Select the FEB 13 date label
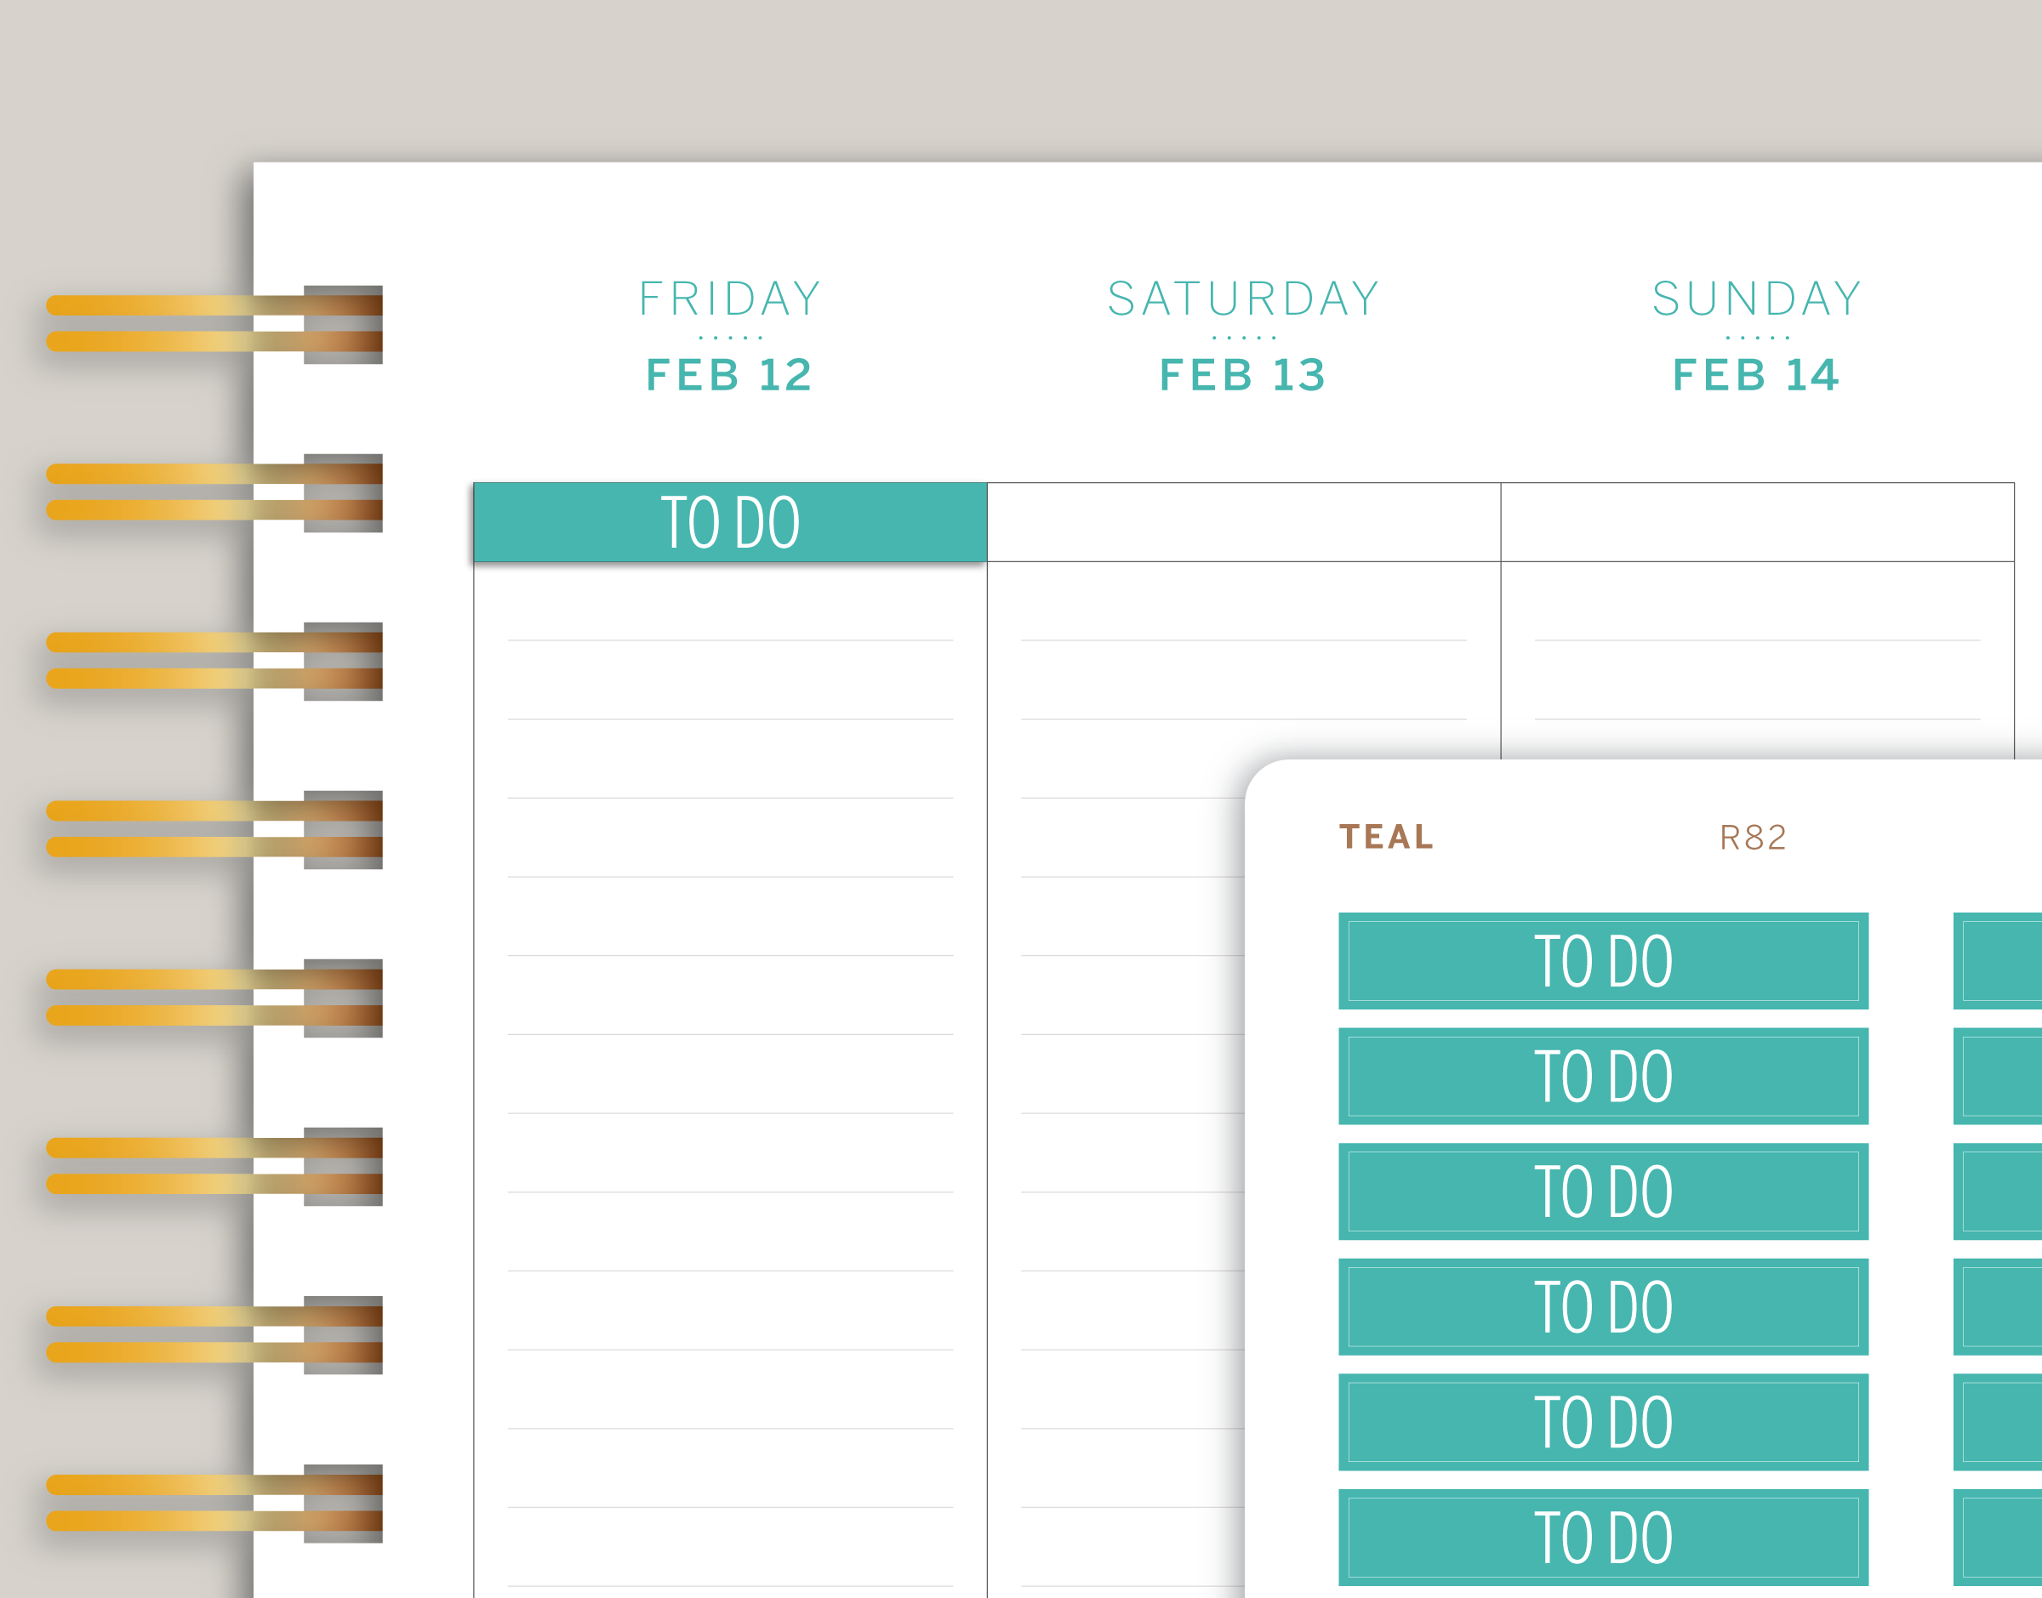This screenshot has width=2042, height=1598. 1243,375
